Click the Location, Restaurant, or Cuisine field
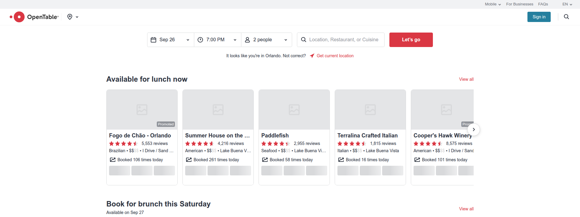Image resolution: width=580 pixels, height=217 pixels. coord(341,40)
